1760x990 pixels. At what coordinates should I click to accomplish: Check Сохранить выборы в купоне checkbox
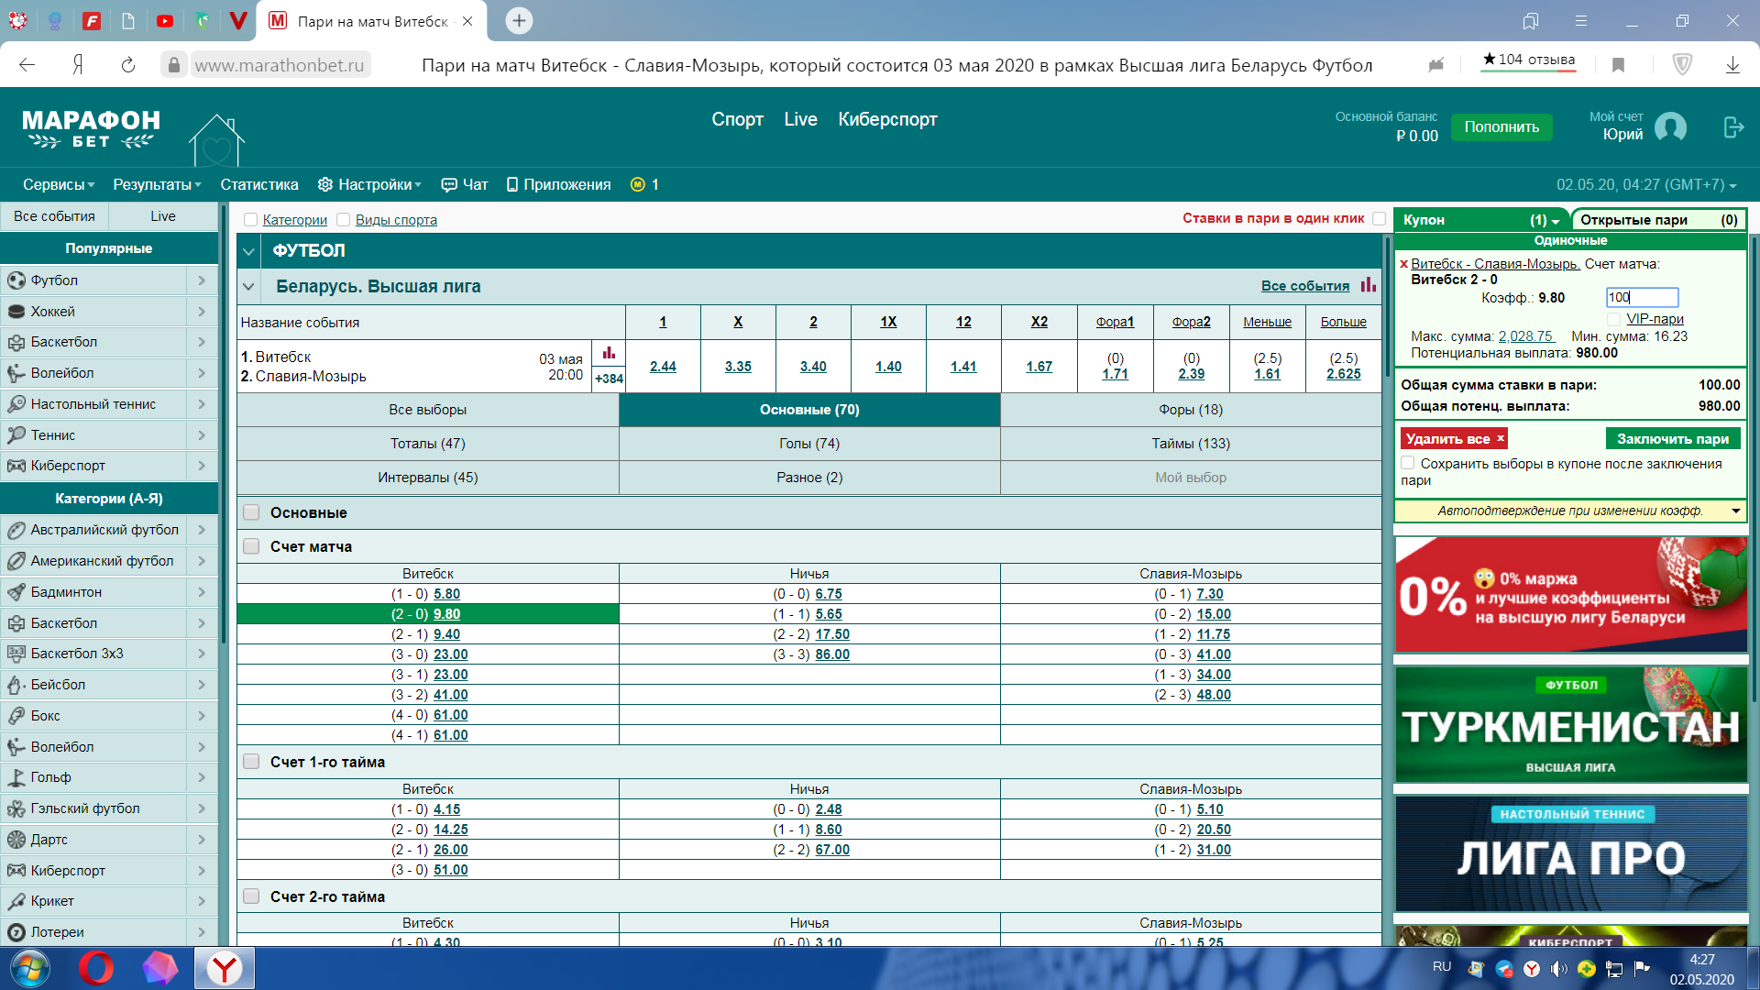tap(1408, 464)
